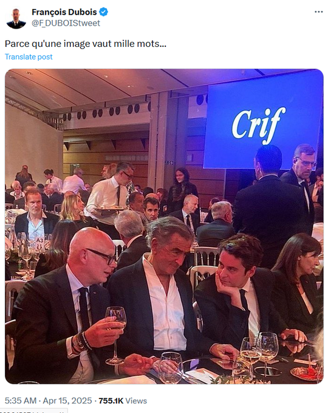Open the @F_DUBOIStweet handle link
325x413 pixels.
[x=66, y=23]
